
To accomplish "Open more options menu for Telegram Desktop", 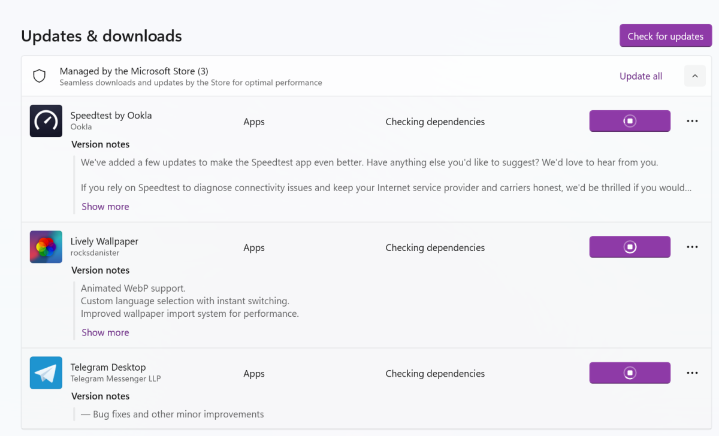I will tap(692, 373).
